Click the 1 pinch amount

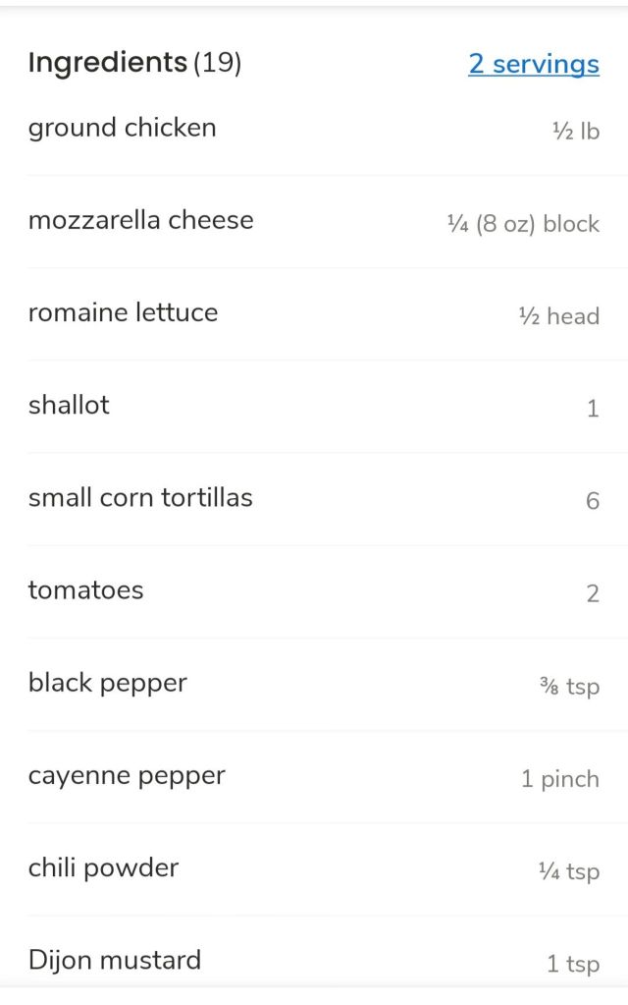pyautogui.click(x=559, y=779)
